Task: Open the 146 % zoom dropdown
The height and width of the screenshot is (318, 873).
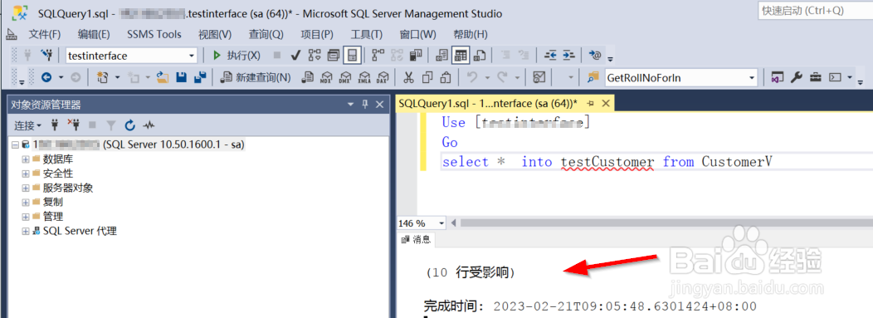Action: (x=442, y=223)
